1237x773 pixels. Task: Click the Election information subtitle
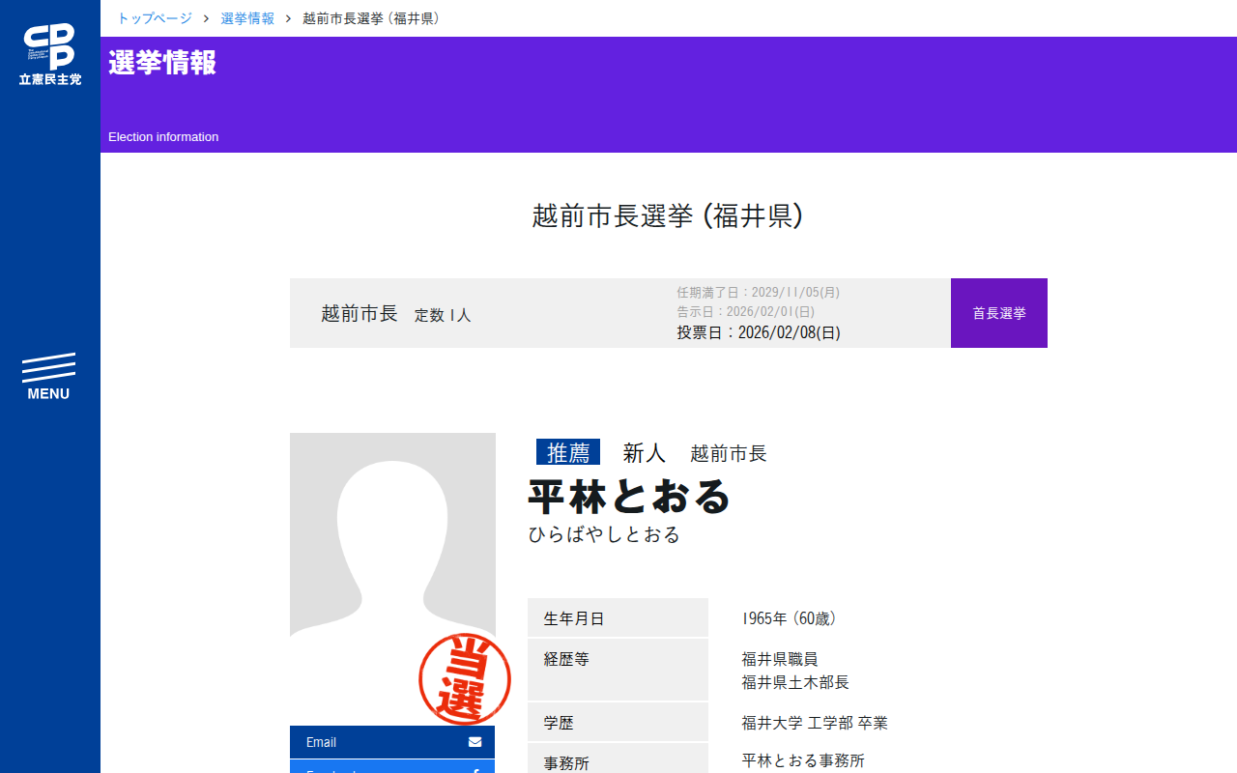163,137
